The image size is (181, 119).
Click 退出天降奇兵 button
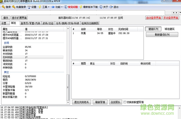[x=81, y=102]
